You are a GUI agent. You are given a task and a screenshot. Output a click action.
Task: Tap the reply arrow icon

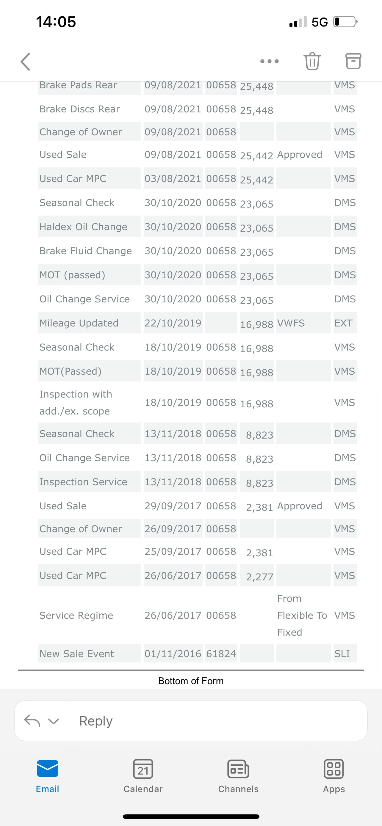[32, 721]
